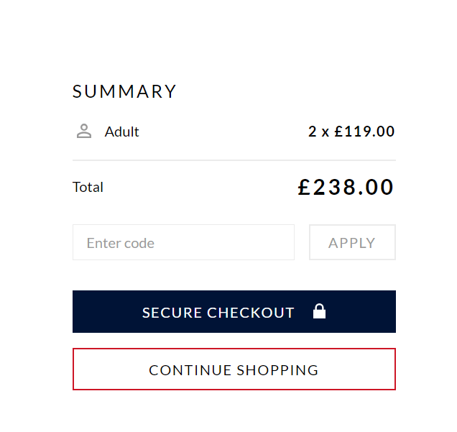Proceed to Secure Checkout
457x432 pixels.
(234, 312)
